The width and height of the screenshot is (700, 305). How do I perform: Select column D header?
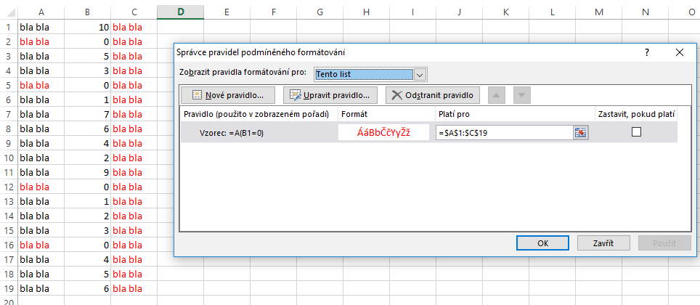pos(180,12)
